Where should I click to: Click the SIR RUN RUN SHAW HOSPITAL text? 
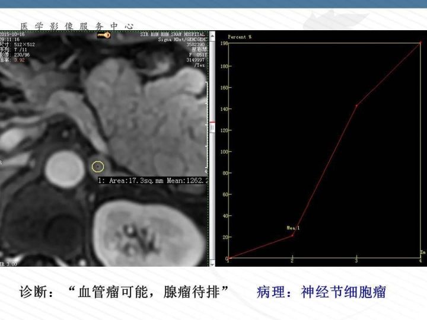pos(173,34)
